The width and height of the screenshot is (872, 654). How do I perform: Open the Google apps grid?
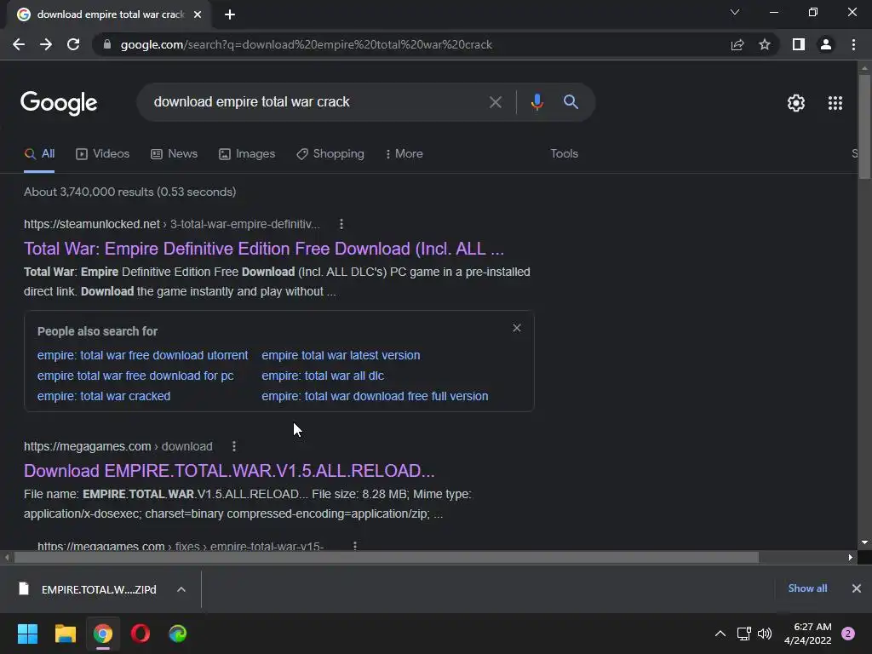835,103
